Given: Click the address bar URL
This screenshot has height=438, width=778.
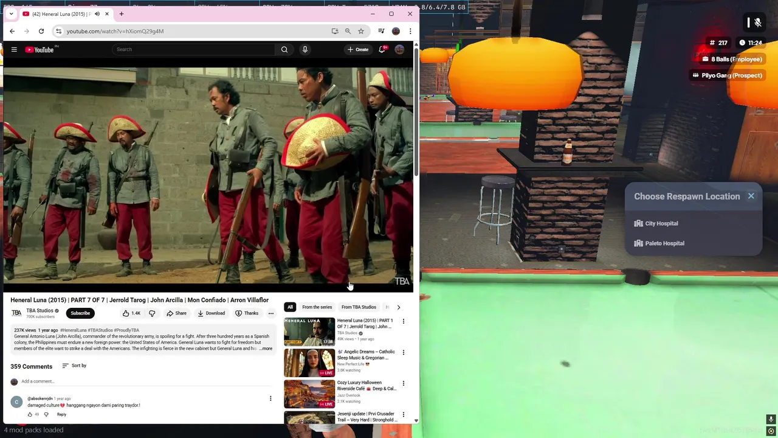Looking at the screenshot, I should point(115,31).
